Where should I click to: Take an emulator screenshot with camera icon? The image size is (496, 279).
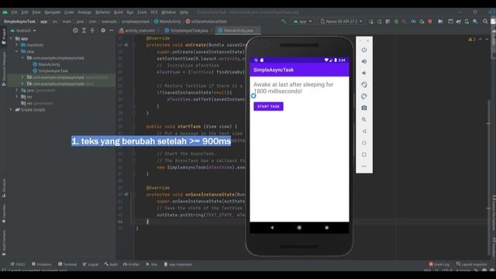[364, 108]
